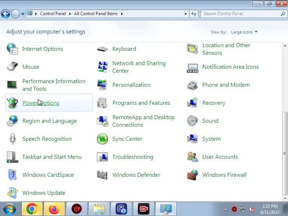
Task: Open the System link text
Action: pyautogui.click(x=211, y=139)
